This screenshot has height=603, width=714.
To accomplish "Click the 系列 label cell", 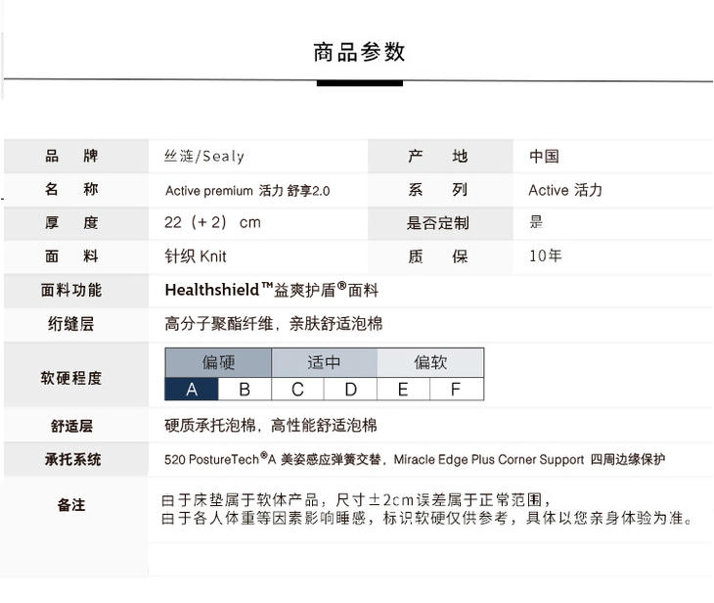I will [x=440, y=190].
